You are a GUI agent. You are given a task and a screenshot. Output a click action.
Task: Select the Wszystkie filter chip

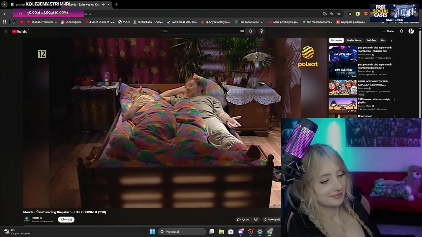(336, 40)
